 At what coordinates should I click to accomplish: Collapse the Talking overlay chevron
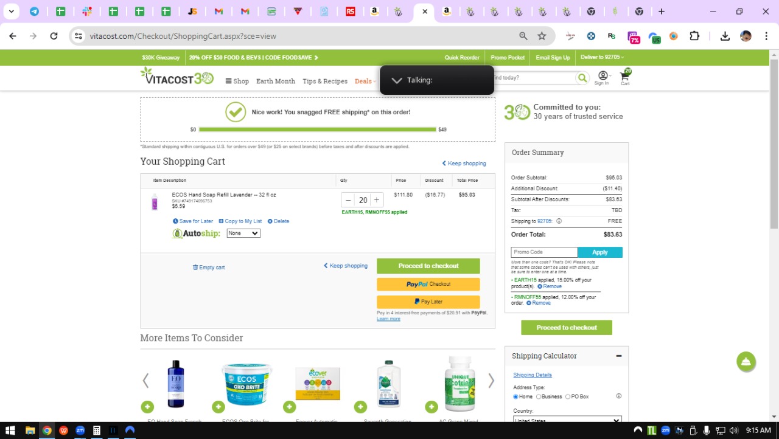(x=397, y=80)
